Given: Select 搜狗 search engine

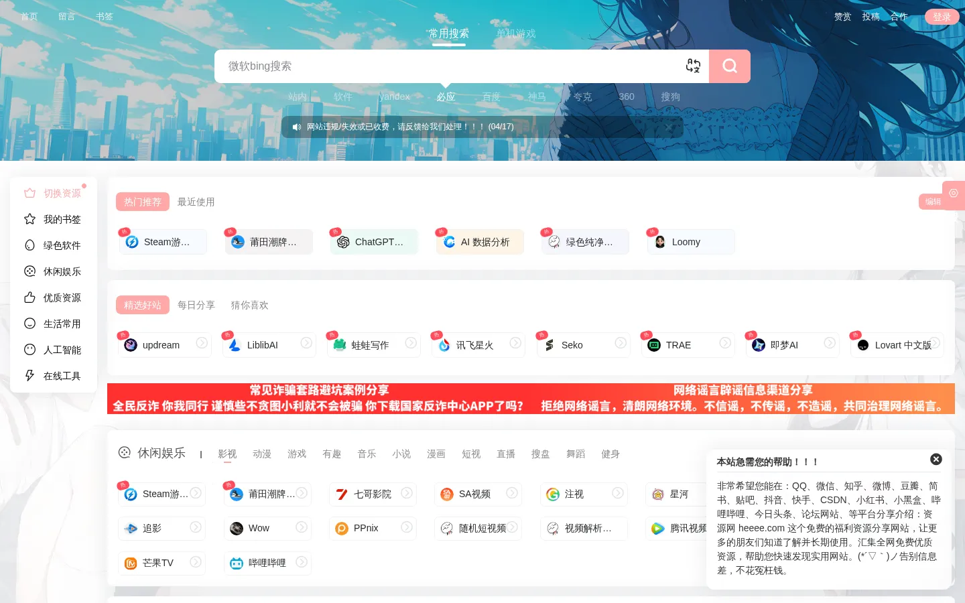Looking at the screenshot, I should coord(671,96).
